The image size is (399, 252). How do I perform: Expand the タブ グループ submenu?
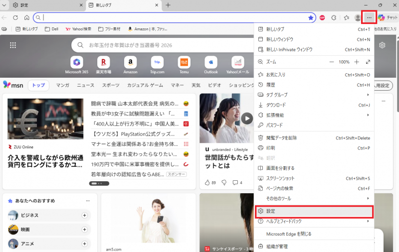[x=314, y=95]
